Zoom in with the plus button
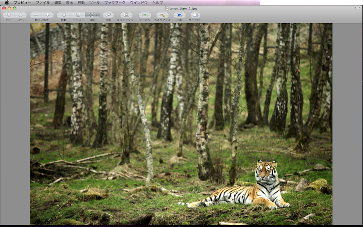The height and width of the screenshot is (227, 363). pos(48,15)
